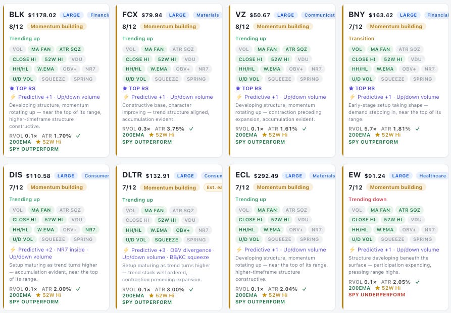
Task: Click the lightning bolt Predictive icon on DIS card
Action: pyautogui.click(x=12, y=249)
